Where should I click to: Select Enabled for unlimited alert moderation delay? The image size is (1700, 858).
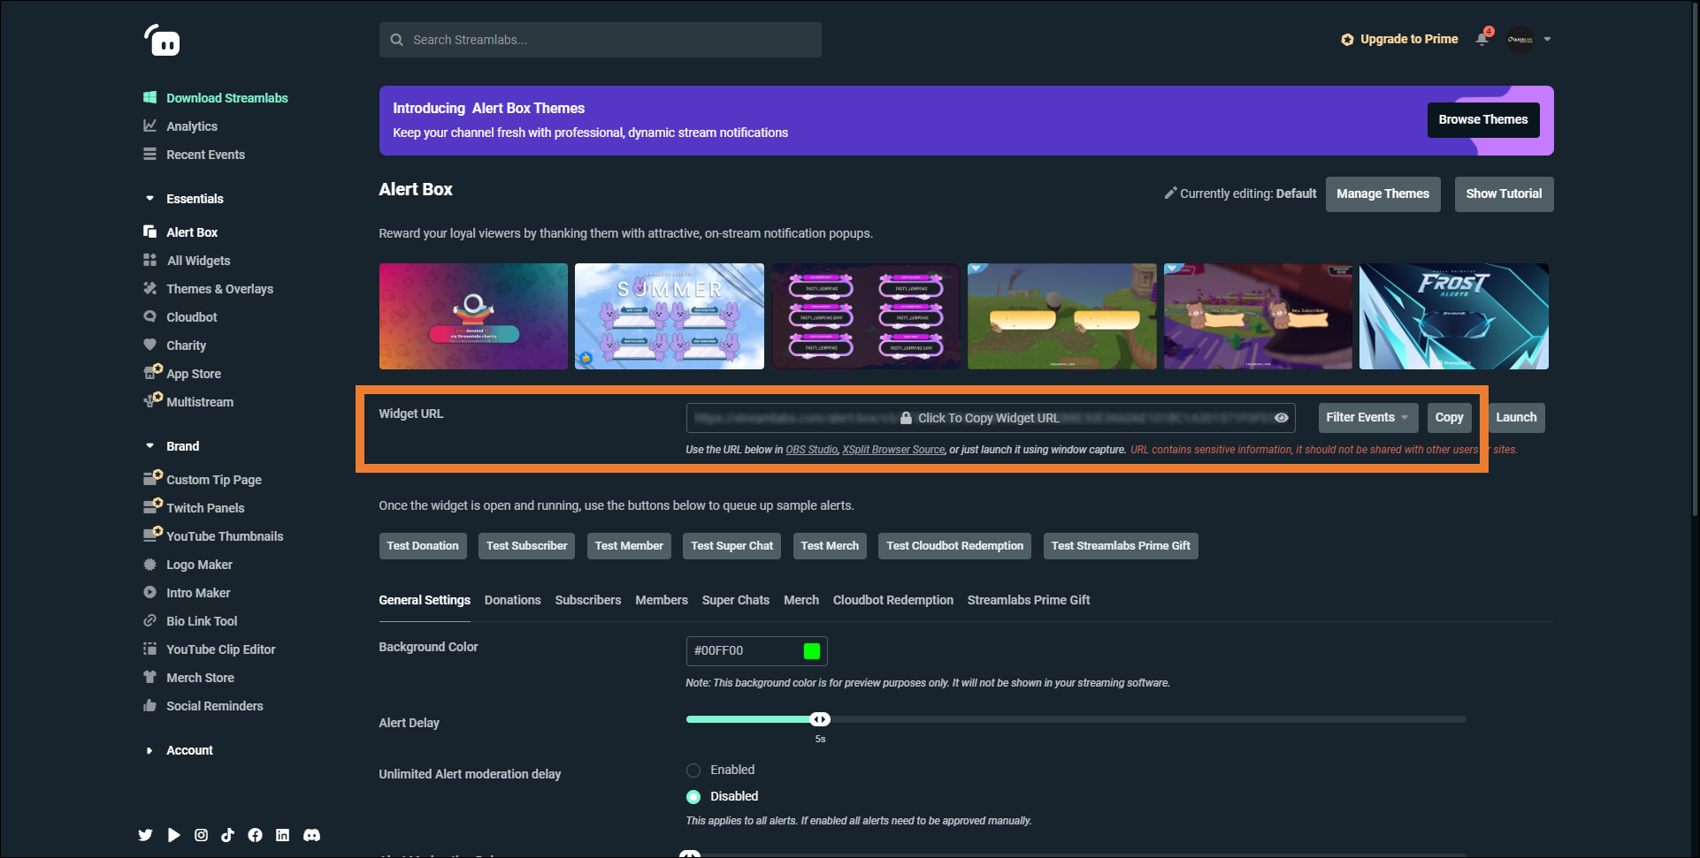pyautogui.click(x=693, y=771)
